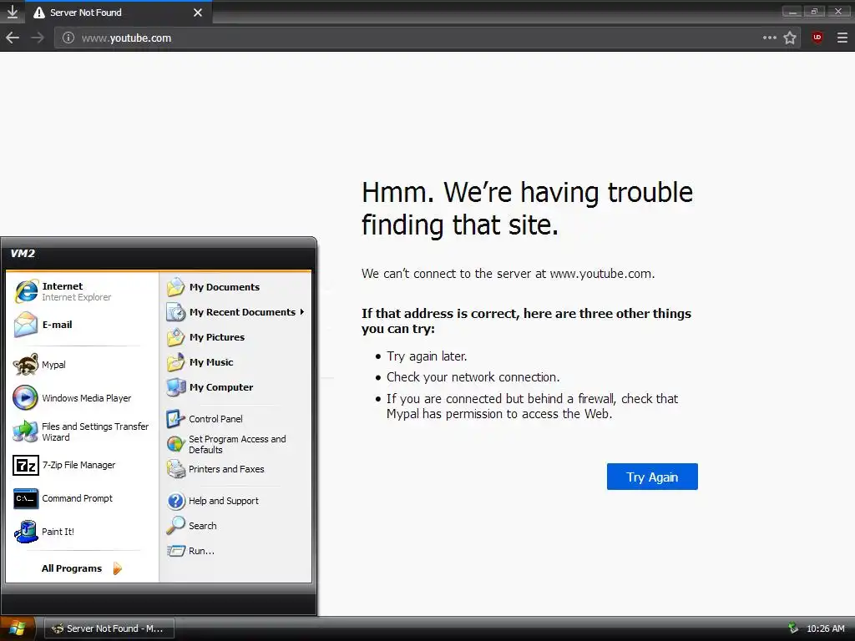Open Set Program Access and Defaults
The width and height of the screenshot is (855, 641).
[235, 444]
